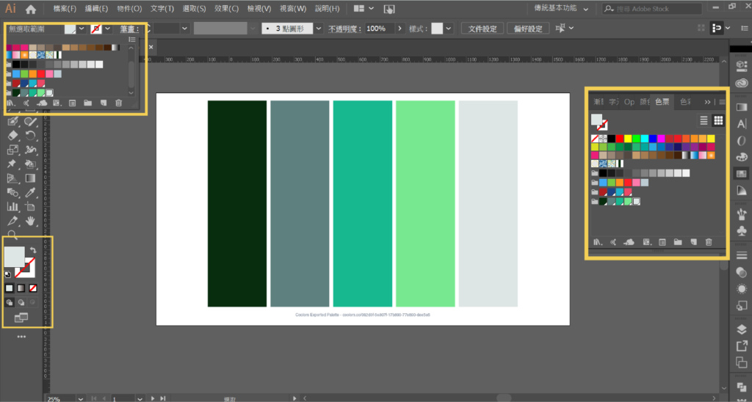
Task: Swap fill and stroke colors arrow
Action: point(33,251)
